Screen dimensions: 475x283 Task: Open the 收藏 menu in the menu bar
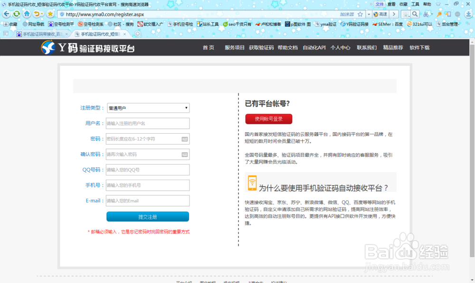(x=403, y=4)
